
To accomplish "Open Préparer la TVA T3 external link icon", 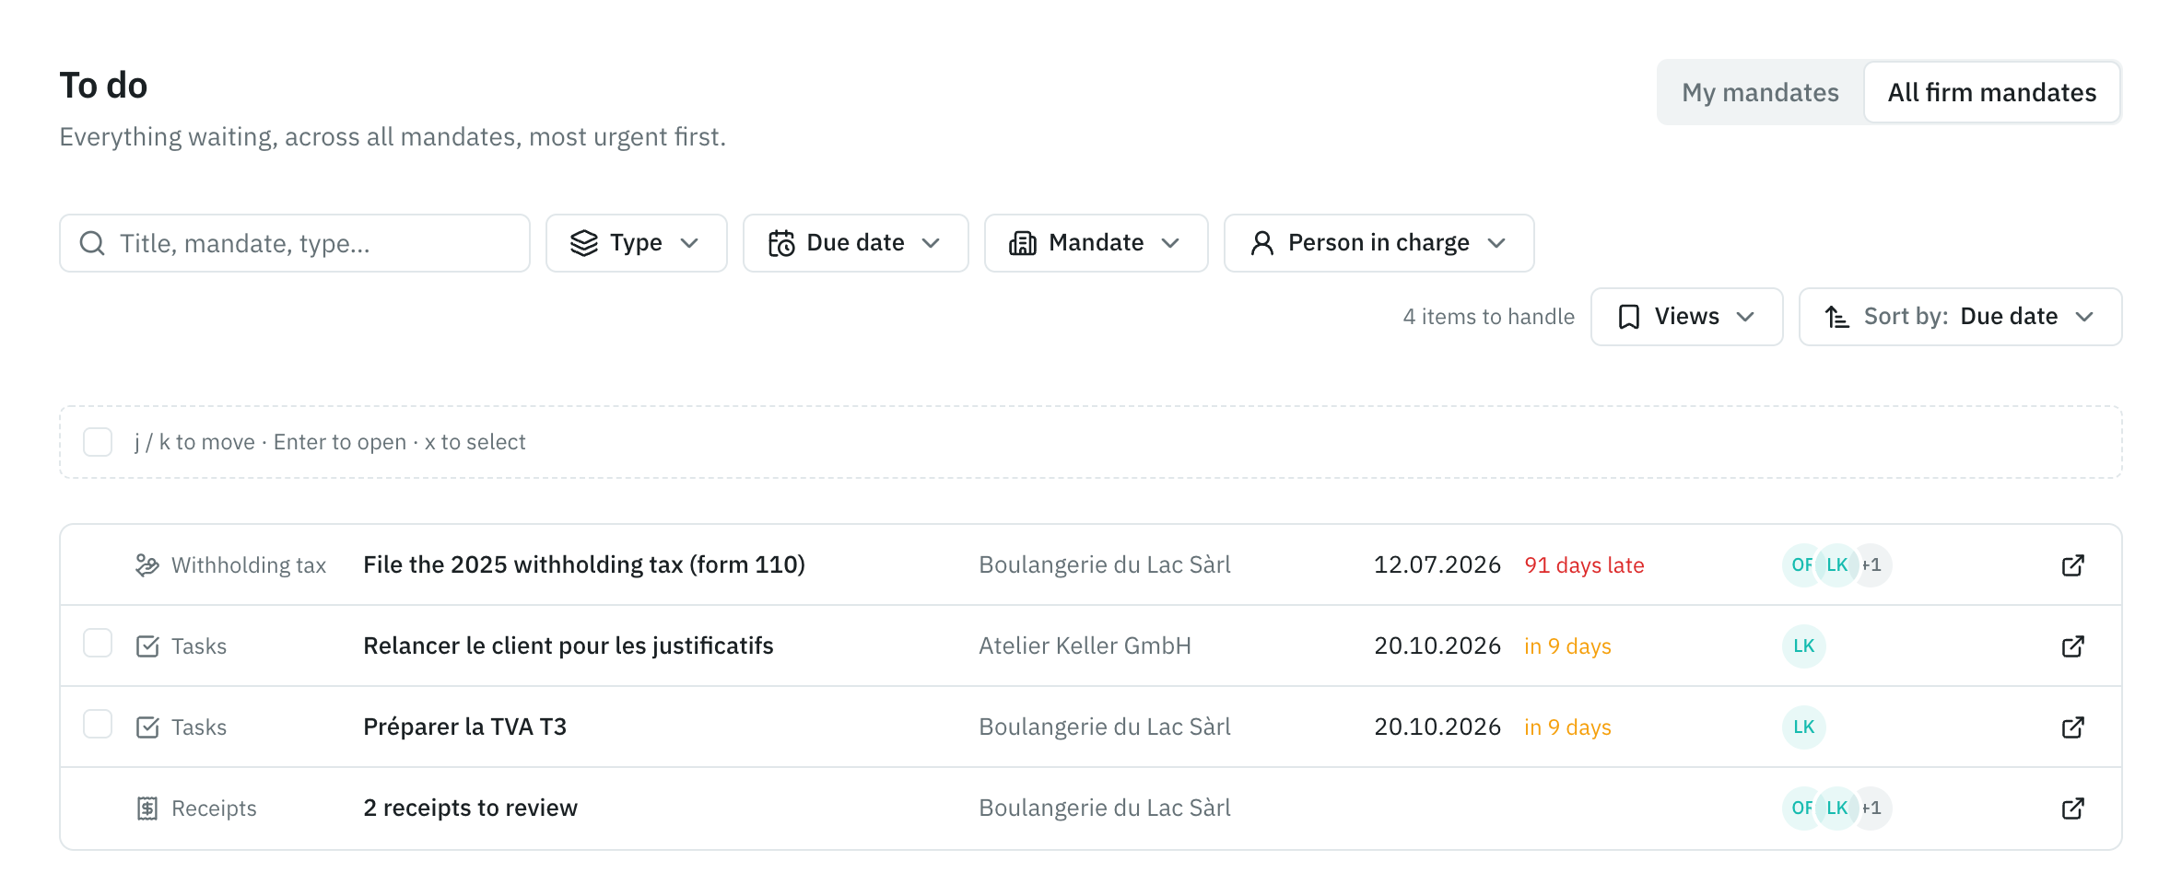I will pyautogui.click(x=2072, y=727).
